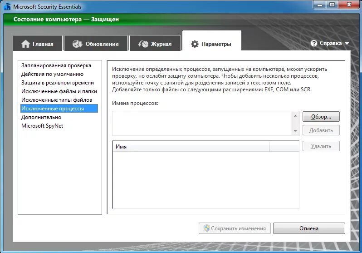Screen dimensions: 362x253
Task: Click scroll down arrow in process names field
Action: coord(295,131)
